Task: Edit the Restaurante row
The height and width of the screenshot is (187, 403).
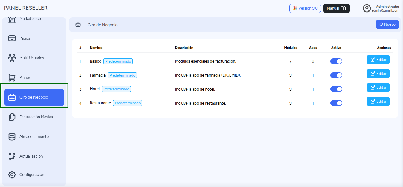Action: pyautogui.click(x=378, y=101)
